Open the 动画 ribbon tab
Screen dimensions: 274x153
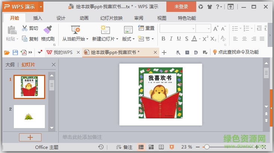tap(84, 18)
